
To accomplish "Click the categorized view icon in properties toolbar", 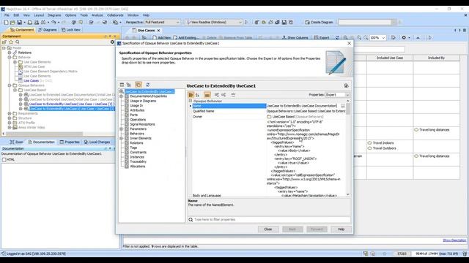I will tap(191, 95).
